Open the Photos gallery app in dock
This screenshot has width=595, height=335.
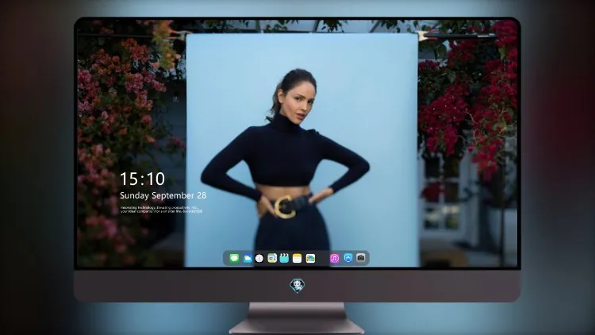pos(310,258)
